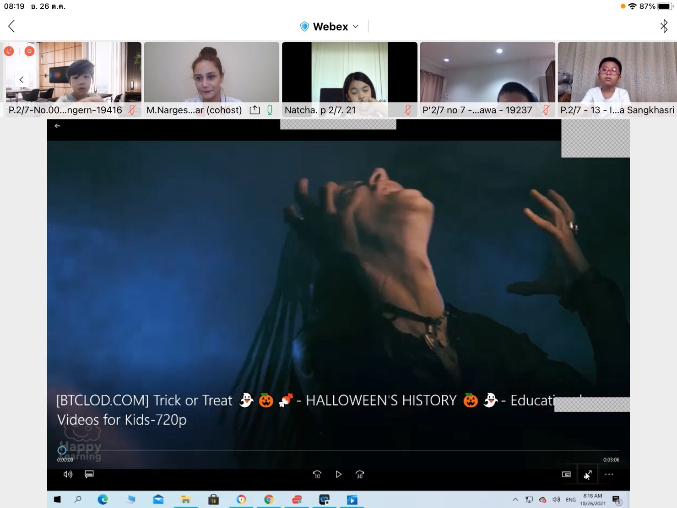Viewport: 677px width, 508px height.
Task: Tap the screen share icon on M.Narges tile
Action: (x=255, y=110)
